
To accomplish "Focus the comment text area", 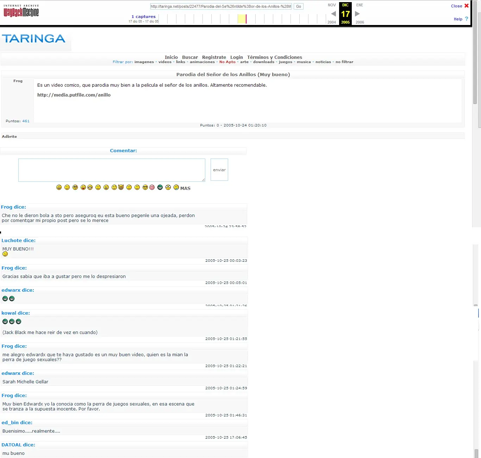I will (x=112, y=170).
